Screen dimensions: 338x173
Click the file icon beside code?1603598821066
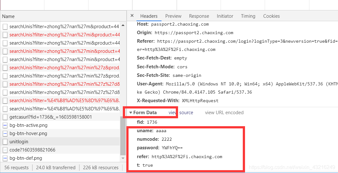click(5, 150)
